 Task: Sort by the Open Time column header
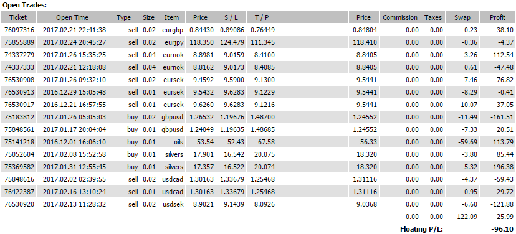point(72,18)
